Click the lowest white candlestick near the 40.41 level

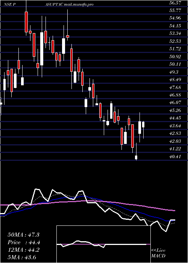click(x=136, y=157)
